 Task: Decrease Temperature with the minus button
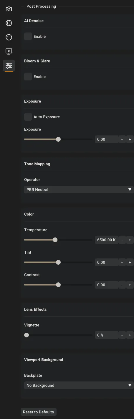[x=122, y=240]
